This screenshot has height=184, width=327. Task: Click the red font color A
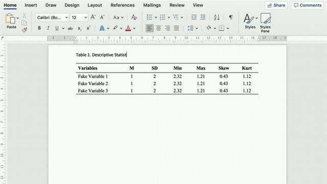click(x=128, y=28)
